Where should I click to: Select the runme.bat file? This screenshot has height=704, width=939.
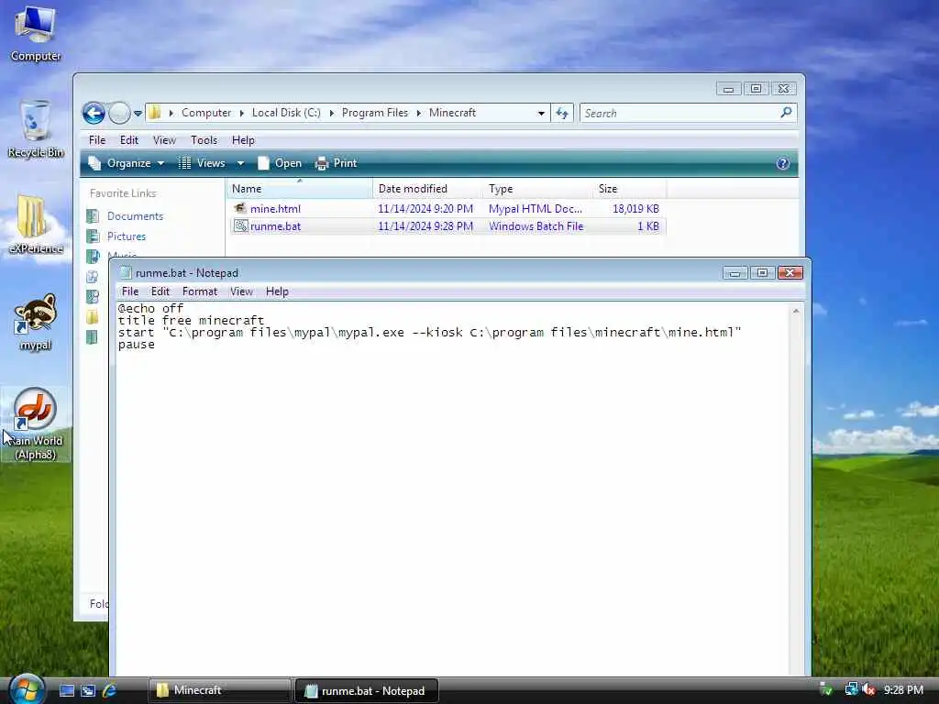click(x=447, y=226)
